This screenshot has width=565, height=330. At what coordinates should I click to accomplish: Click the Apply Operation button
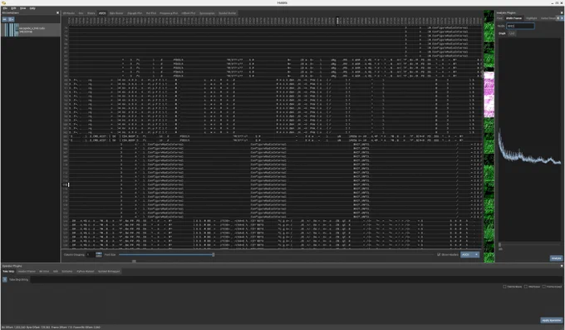(x=552, y=320)
